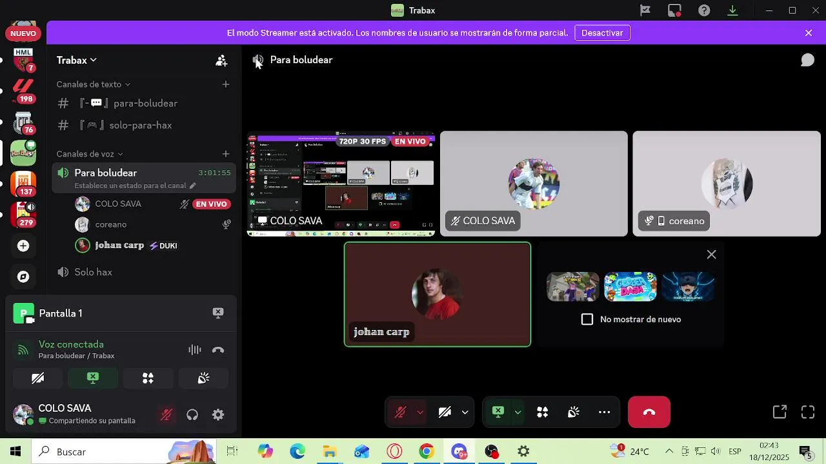Open camera options dropdown arrow
Screen dimensions: 826x464
coord(465,412)
